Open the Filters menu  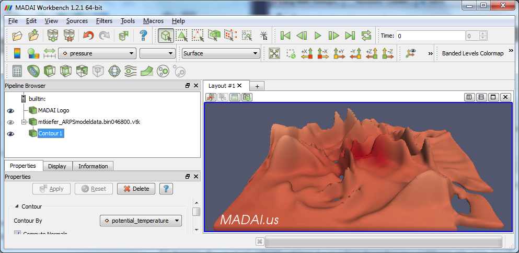[104, 21]
